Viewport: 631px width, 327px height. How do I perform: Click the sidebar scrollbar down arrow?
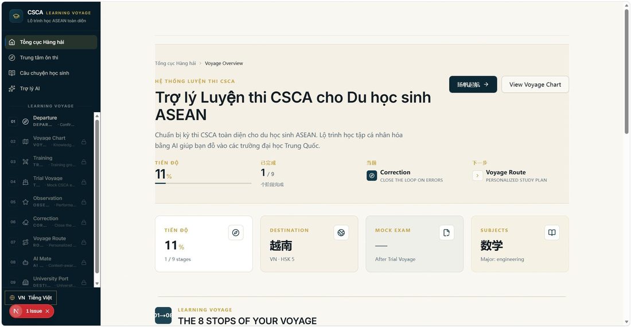(x=96, y=283)
